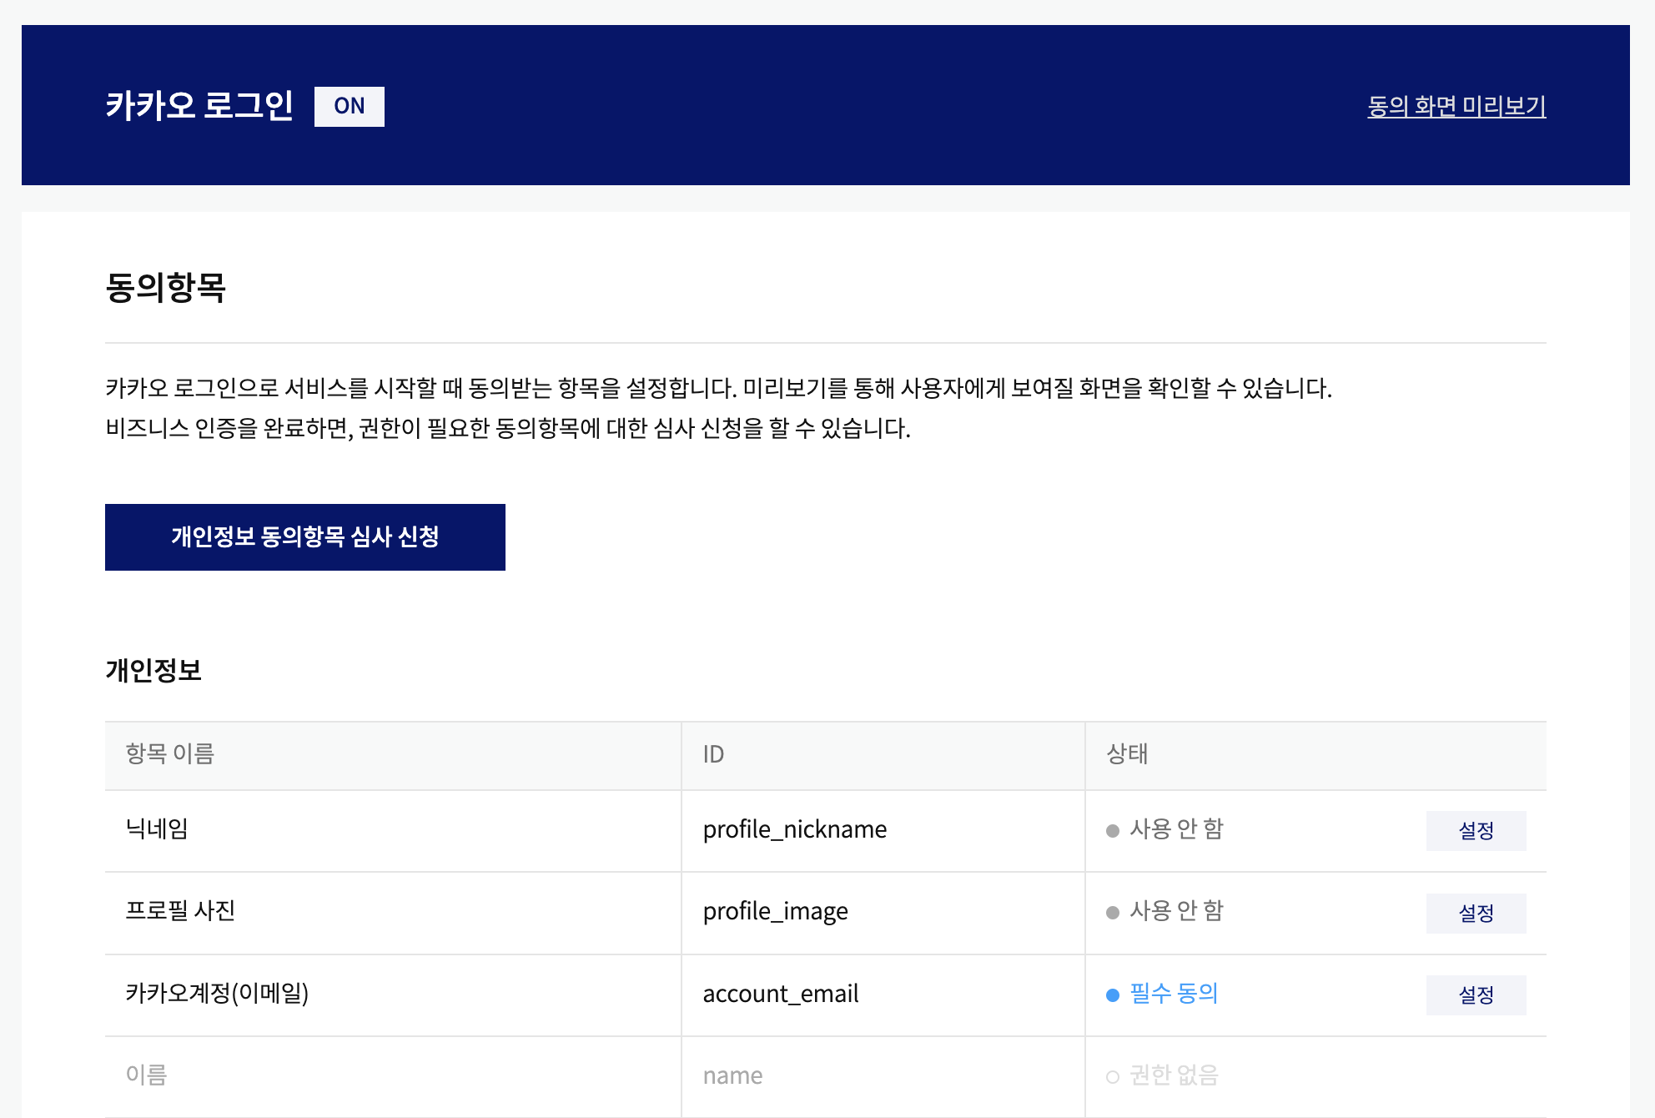
Task: Open the 동의 화면 미리보기 link
Action: click(x=1456, y=106)
